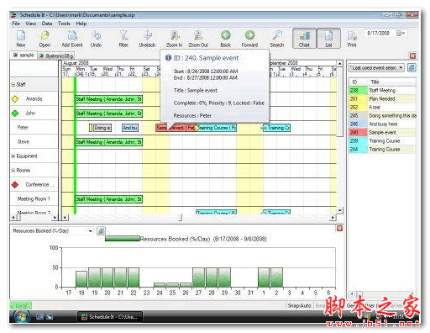Image resolution: width=430 pixels, height=333 pixels.
Task: Collapse the Rooms group
Action: [13, 170]
